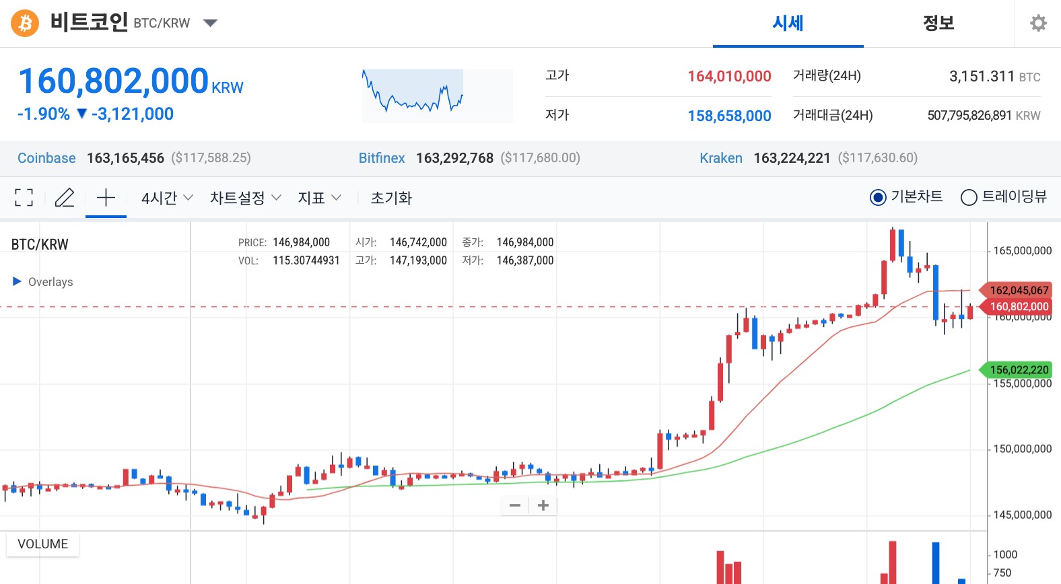Click the 저가 value 158,658,000
This screenshot has height=584, width=1061.
(x=729, y=116)
